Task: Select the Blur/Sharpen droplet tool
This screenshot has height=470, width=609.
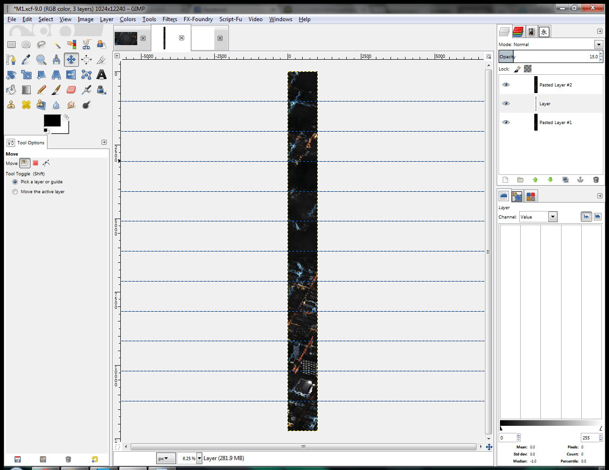Action: pos(56,105)
